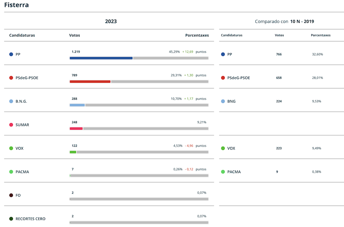Click the VOX name in 2019 comparison
Image resolution: width=344 pixels, height=227 pixels.
[x=231, y=148]
